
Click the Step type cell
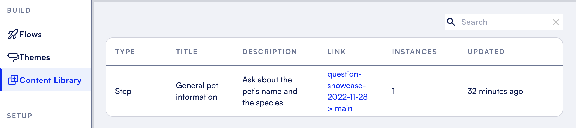point(123,91)
